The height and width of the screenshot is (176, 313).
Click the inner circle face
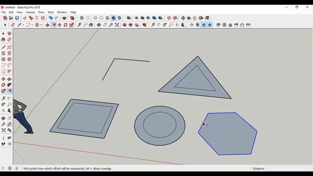pyautogui.click(x=160, y=125)
